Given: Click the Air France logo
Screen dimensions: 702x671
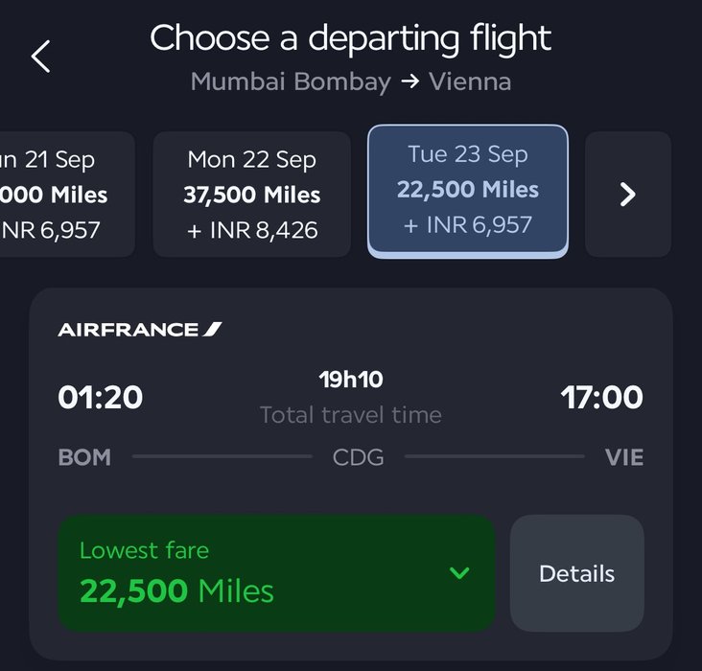Looking at the screenshot, I should [x=140, y=330].
